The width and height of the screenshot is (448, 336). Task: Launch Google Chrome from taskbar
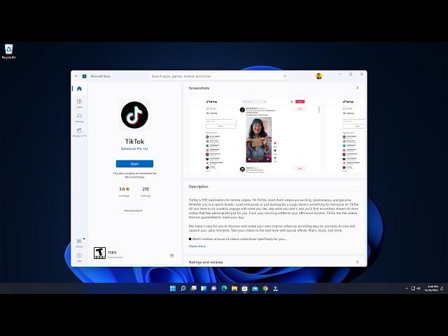point(265,288)
